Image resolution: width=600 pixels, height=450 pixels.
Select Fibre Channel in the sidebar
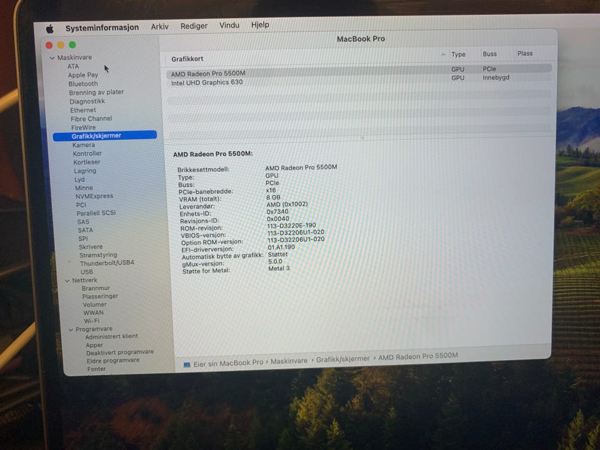click(91, 119)
